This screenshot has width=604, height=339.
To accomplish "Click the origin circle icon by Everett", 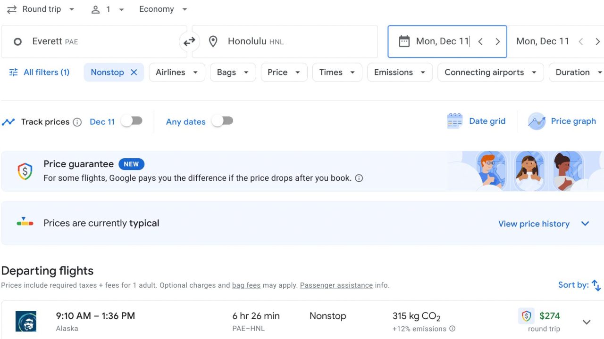I will pyautogui.click(x=17, y=42).
